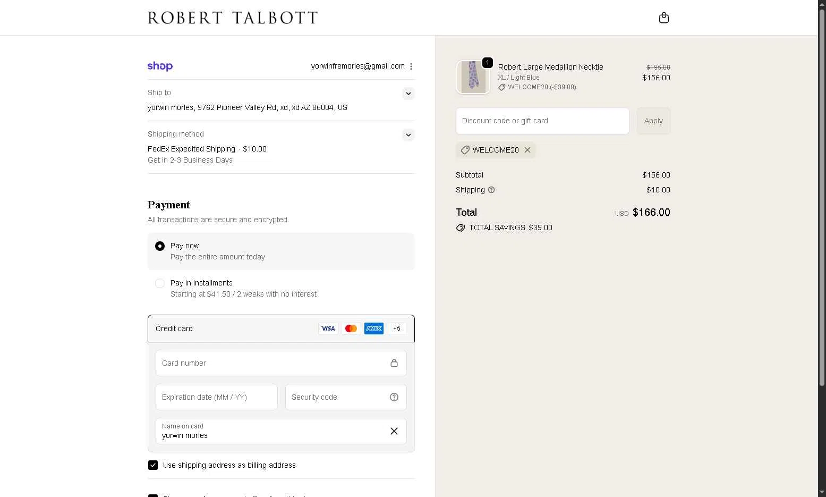Viewport: 826px width, 497px height.
Task: Click the email yorwinfremorles@gmail.com
Action: coord(358,66)
